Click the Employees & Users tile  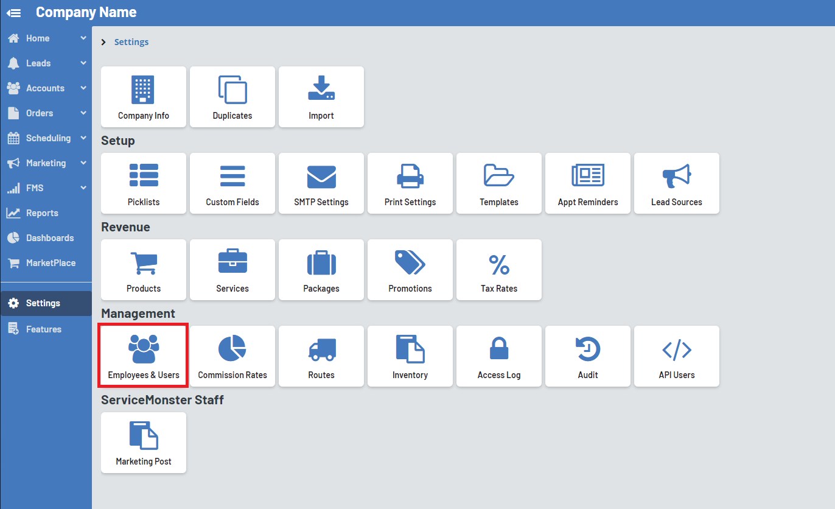point(144,356)
